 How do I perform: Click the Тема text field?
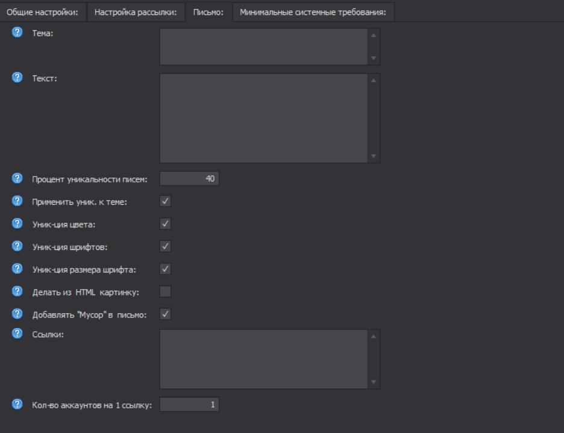point(263,46)
